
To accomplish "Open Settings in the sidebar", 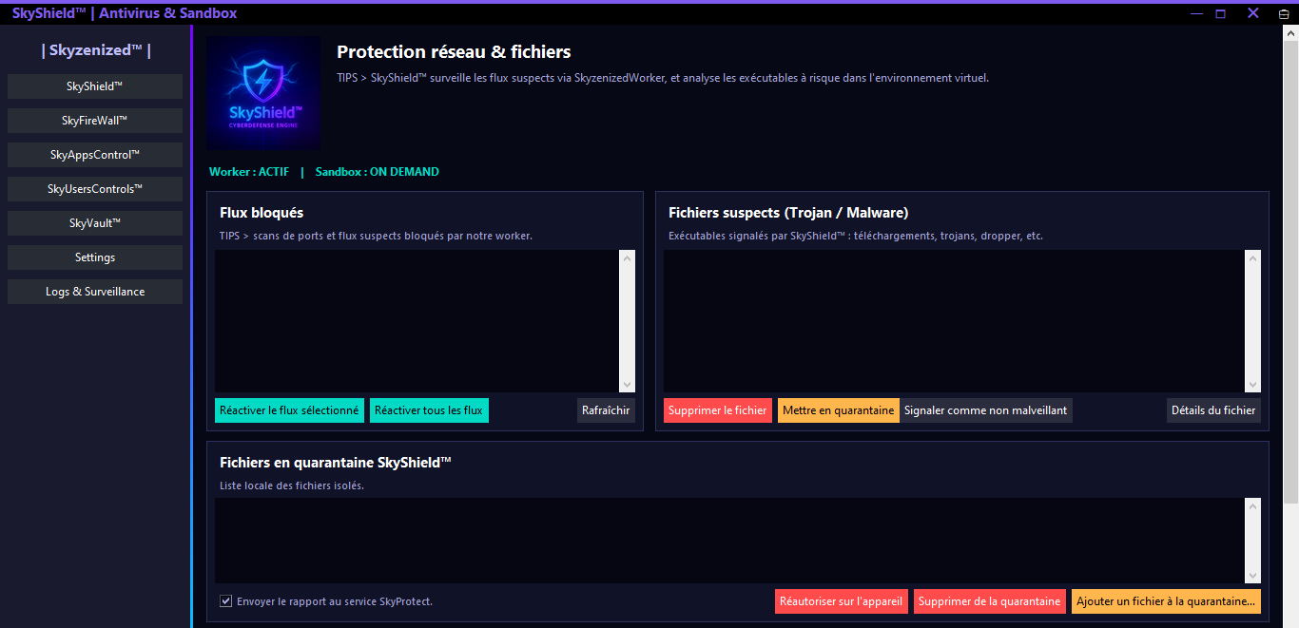I will point(95,257).
